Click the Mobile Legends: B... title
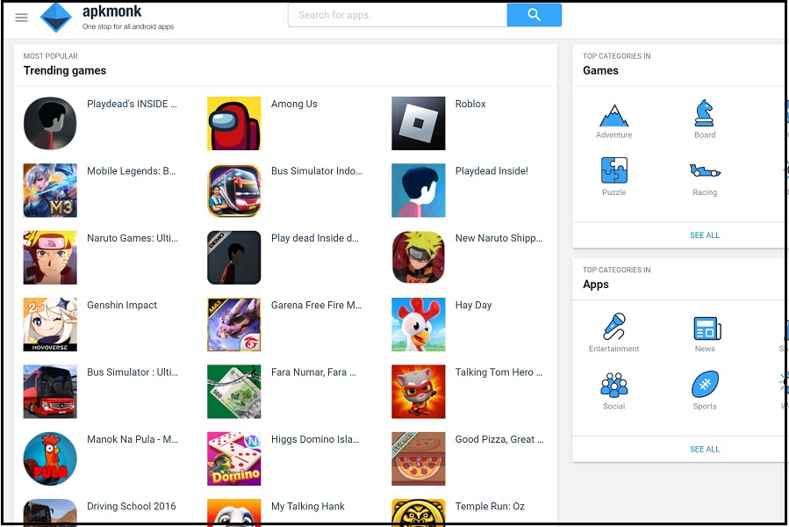The height and width of the screenshot is (527, 789). pyautogui.click(x=132, y=170)
